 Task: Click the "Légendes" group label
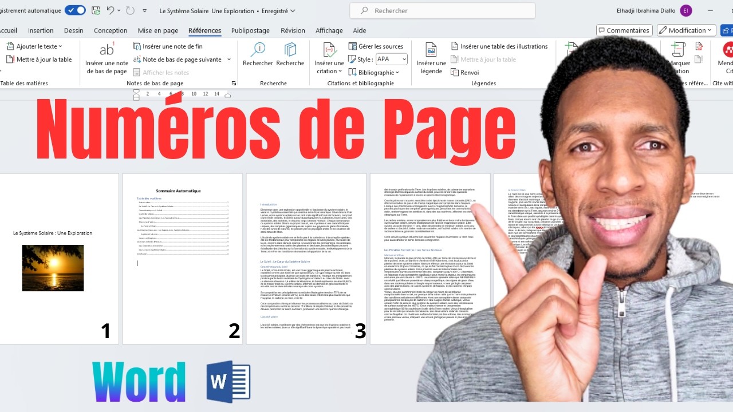[483, 84]
